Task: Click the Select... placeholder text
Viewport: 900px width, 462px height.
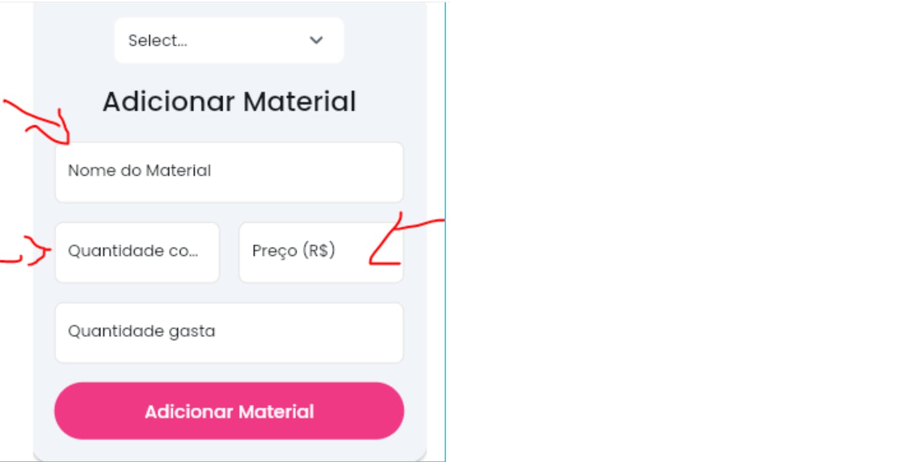Action: point(158,40)
